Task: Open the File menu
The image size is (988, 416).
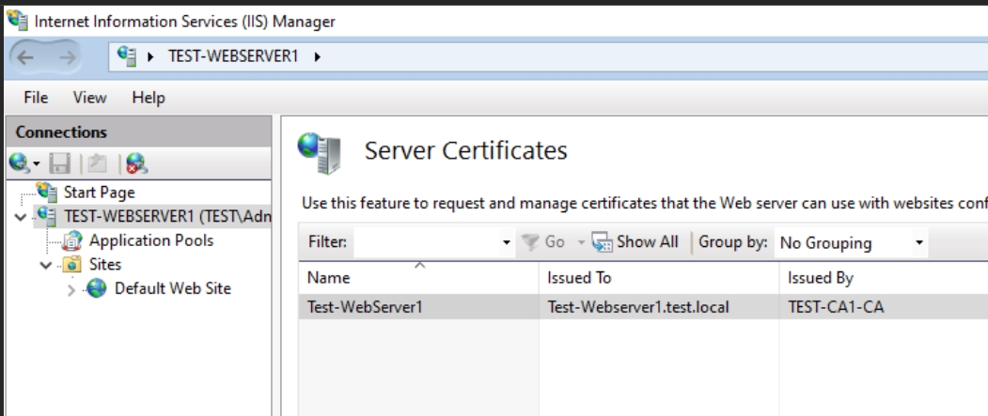Action: coord(36,98)
